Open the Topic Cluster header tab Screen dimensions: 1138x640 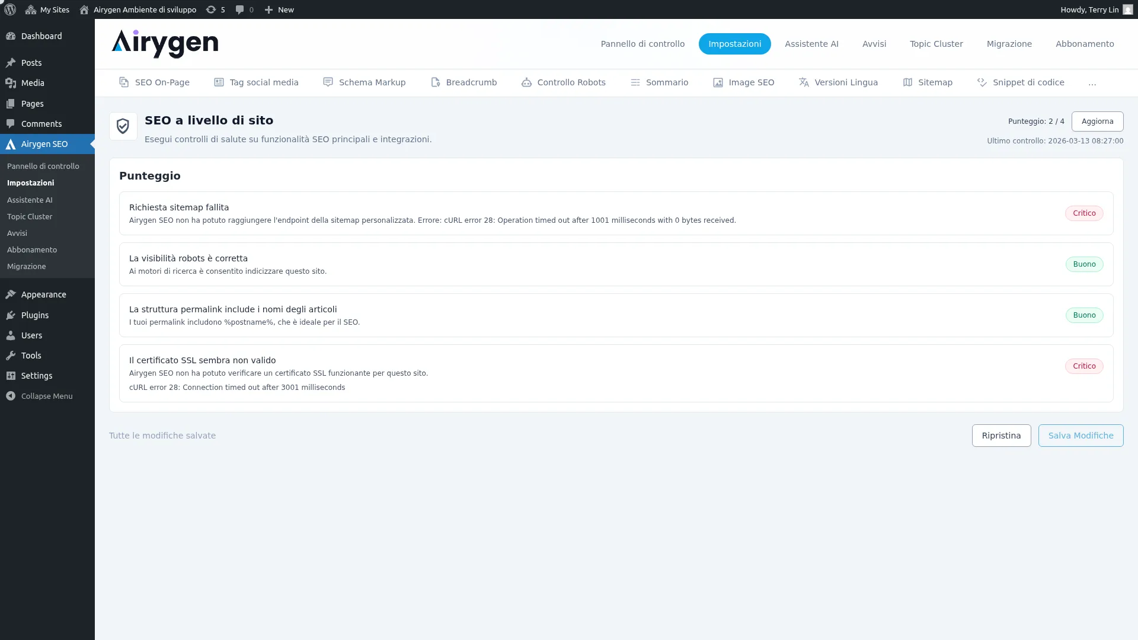(x=936, y=44)
